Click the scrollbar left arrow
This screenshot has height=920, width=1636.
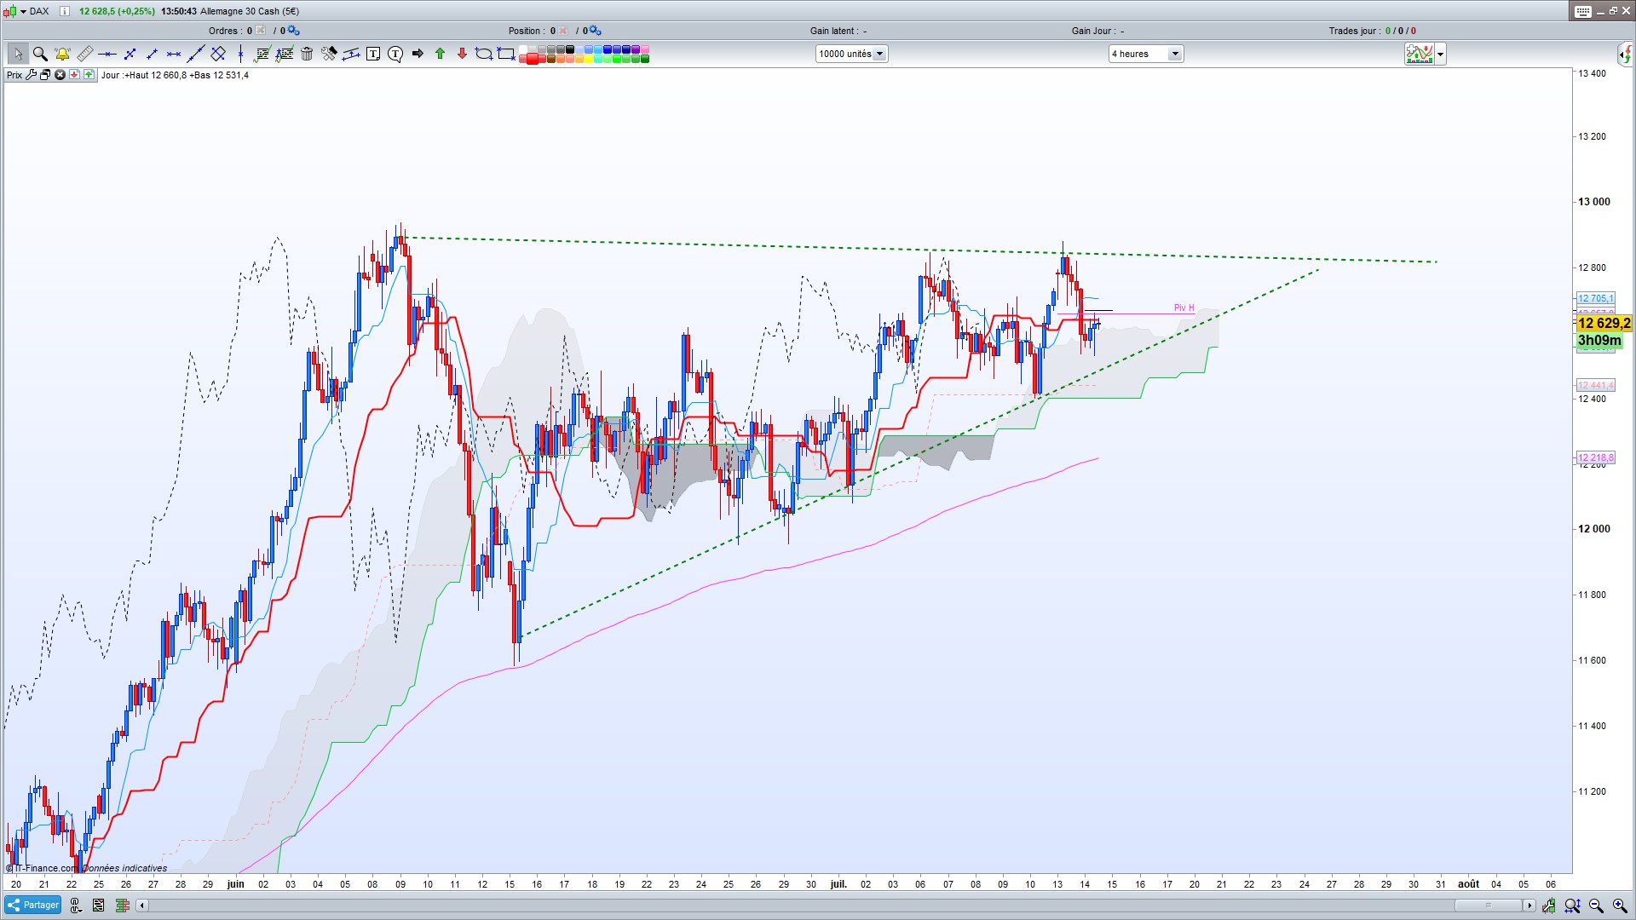(141, 906)
